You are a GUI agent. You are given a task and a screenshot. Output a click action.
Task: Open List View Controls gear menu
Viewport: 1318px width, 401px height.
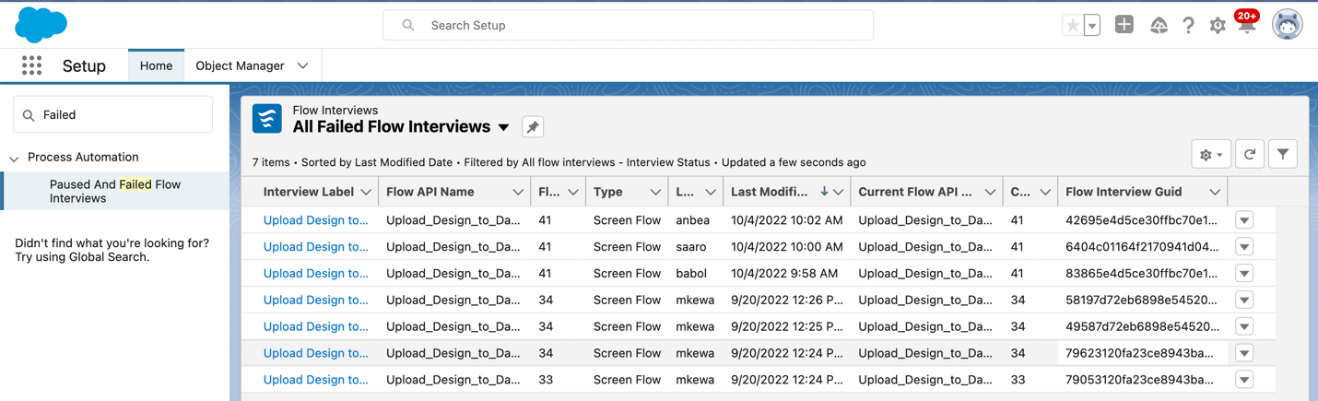click(1211, 155)
